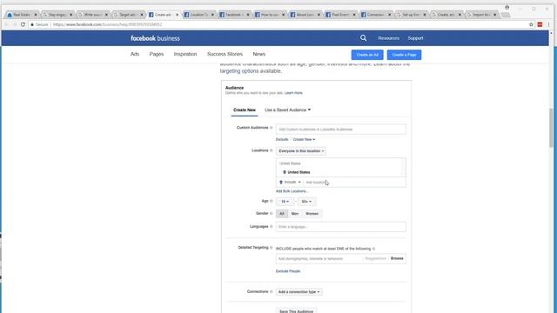Screen dimensions: 557x313
Task: Click info icon next to Gender label
Action: (x=272, y=214)
